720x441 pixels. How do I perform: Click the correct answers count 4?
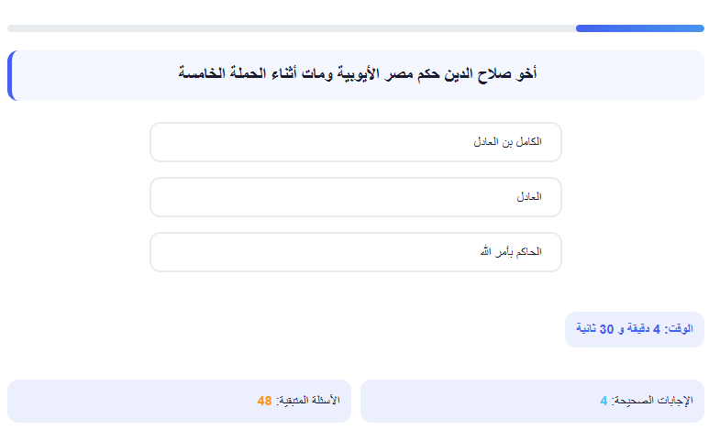tap(604, 401)
